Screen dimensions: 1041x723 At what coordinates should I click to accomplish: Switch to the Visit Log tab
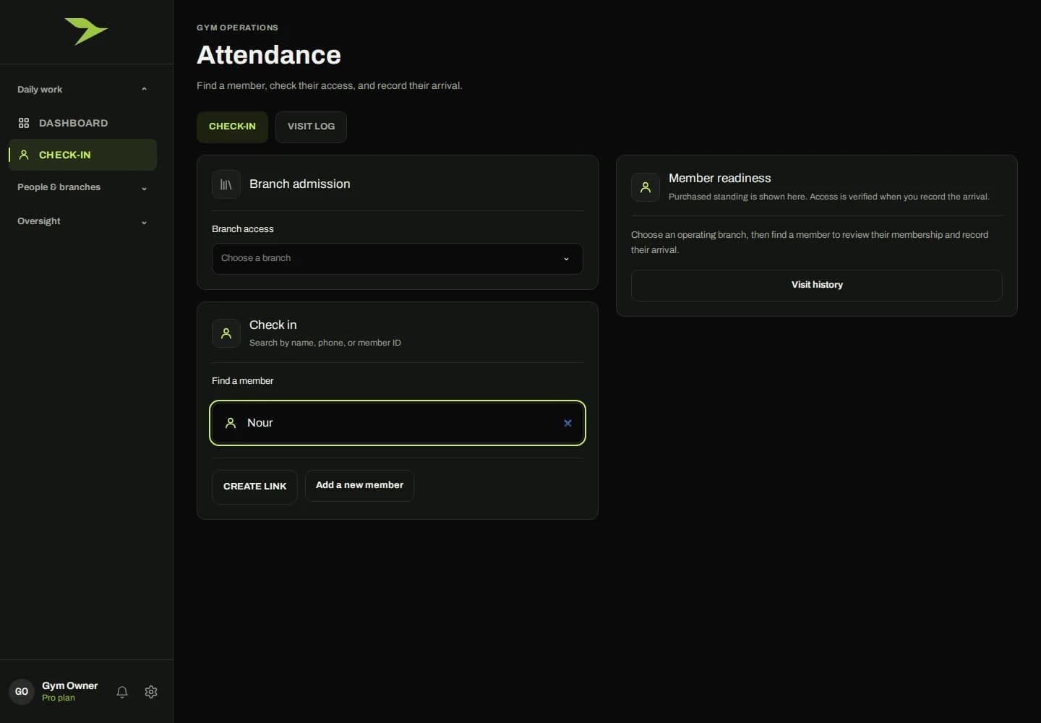[x=311, y=127]
